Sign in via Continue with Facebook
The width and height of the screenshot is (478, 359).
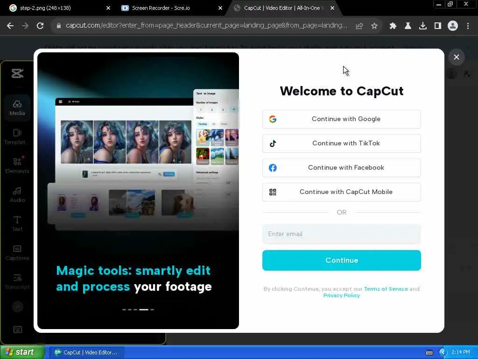341,168
